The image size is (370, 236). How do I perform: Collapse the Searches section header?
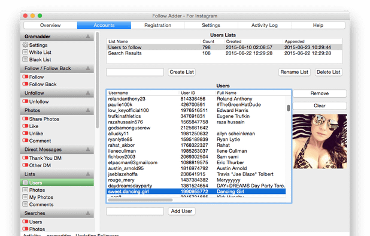click(88, 213)
